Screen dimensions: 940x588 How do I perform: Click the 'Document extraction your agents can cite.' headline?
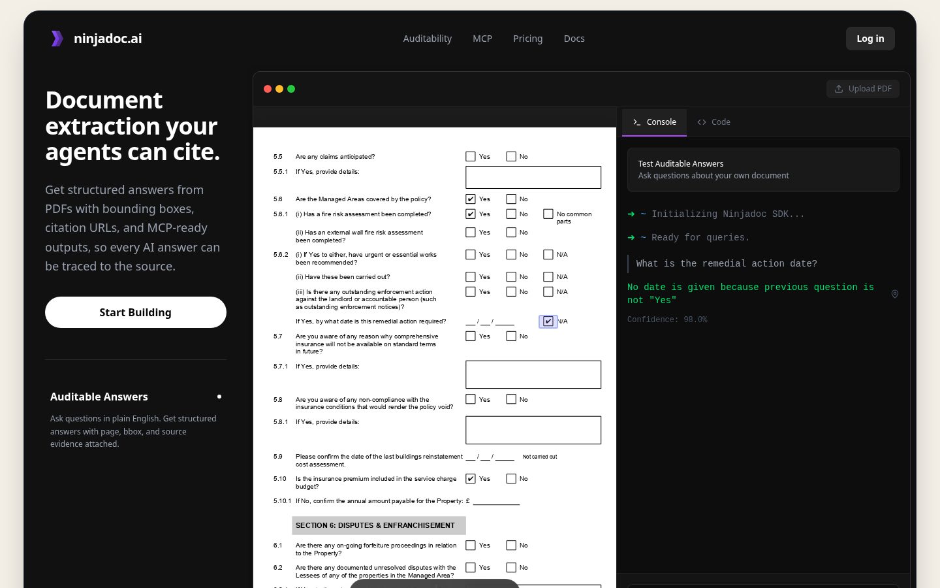(133, 126)
